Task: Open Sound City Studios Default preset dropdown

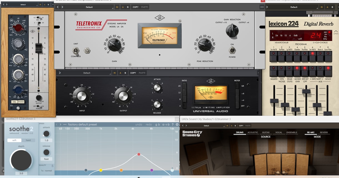Action: click(x=206, y=126)
